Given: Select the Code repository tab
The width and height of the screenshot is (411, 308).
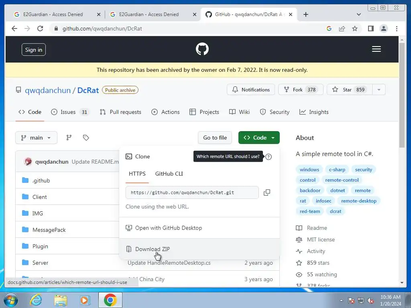Looking at the screenshot, I should [30, 112].
